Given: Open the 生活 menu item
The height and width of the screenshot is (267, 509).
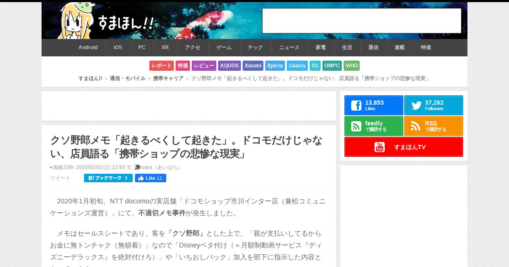Looking at the screenshot, I should 347,47.
